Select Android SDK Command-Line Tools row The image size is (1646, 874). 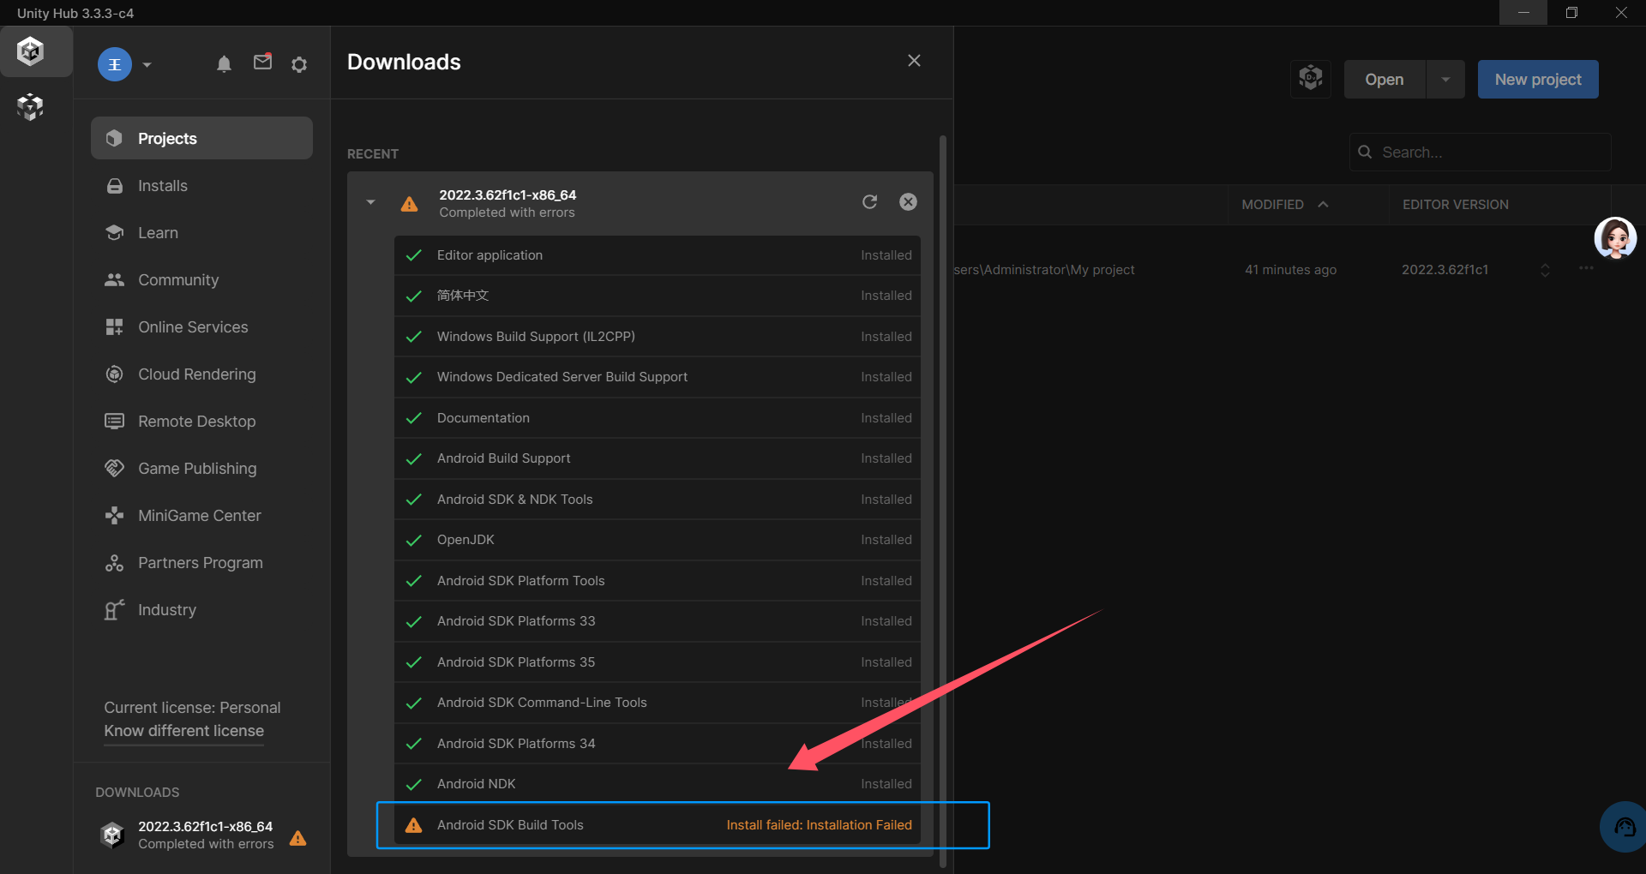[657, 703]
